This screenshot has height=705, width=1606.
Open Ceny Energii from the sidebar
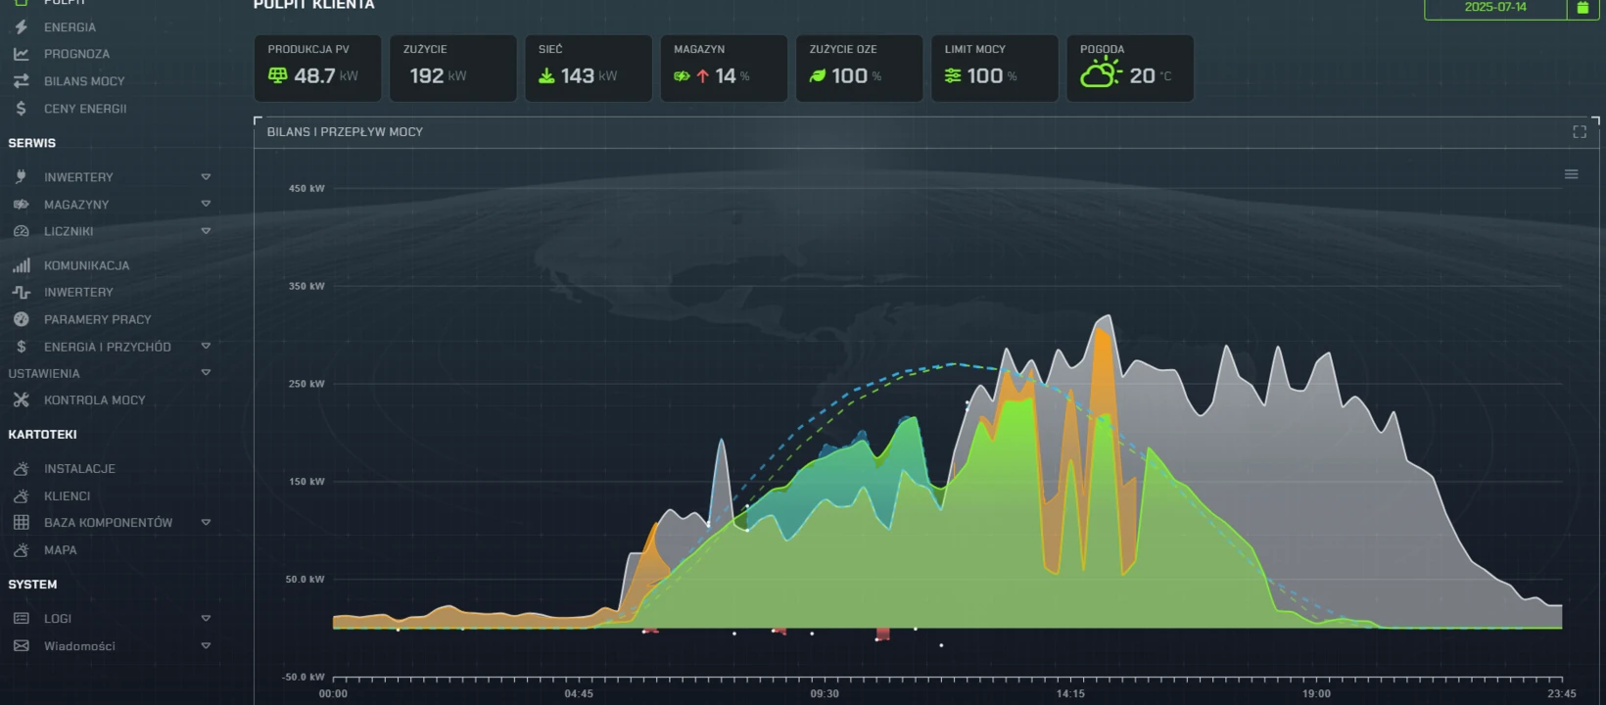[84, 109]
